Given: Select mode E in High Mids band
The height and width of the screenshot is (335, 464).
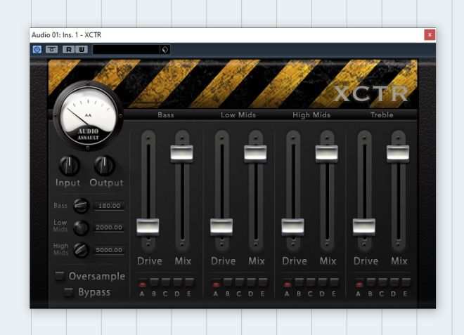Looking at the screenshot, I should [335, 282].
